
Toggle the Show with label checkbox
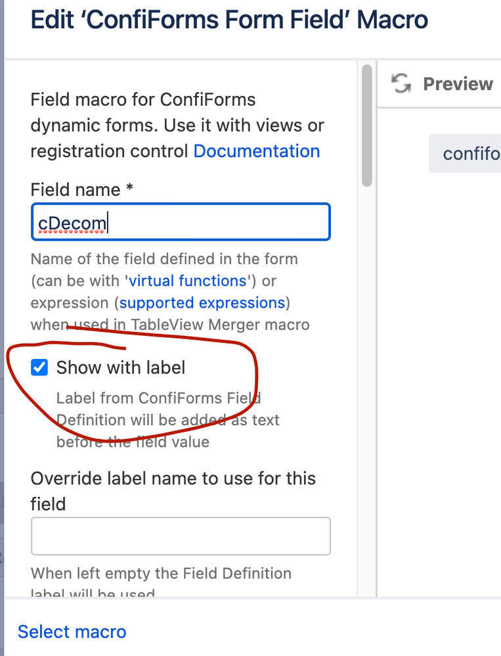tap(39, 367)
